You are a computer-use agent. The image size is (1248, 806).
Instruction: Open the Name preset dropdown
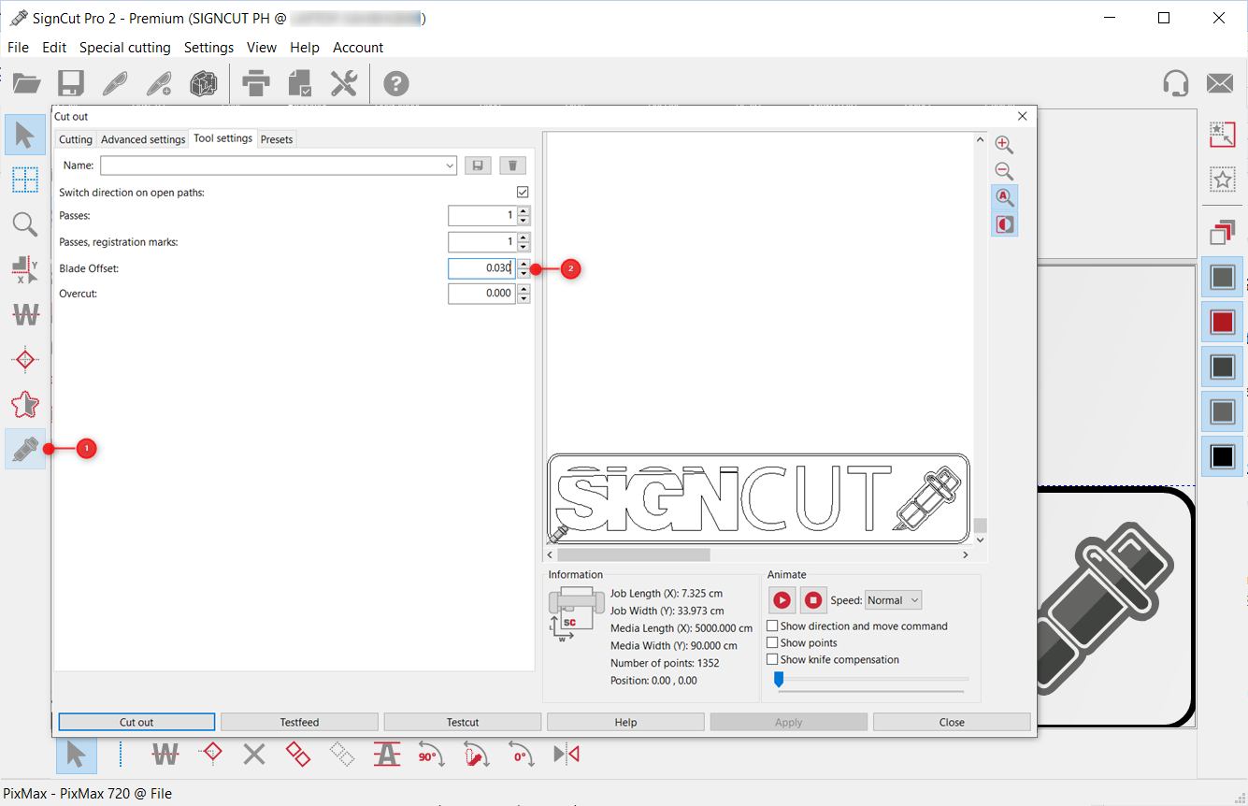click(450, 166)
